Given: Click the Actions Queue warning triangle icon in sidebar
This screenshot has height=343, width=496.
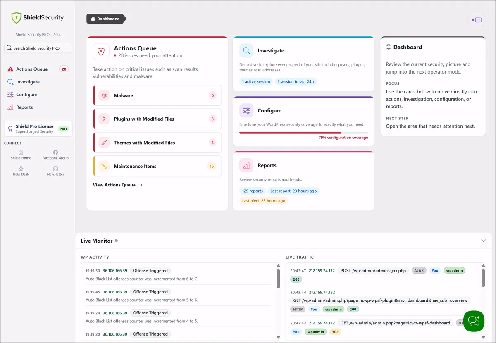Looking at the screenshot, I should tap(10, 69).
